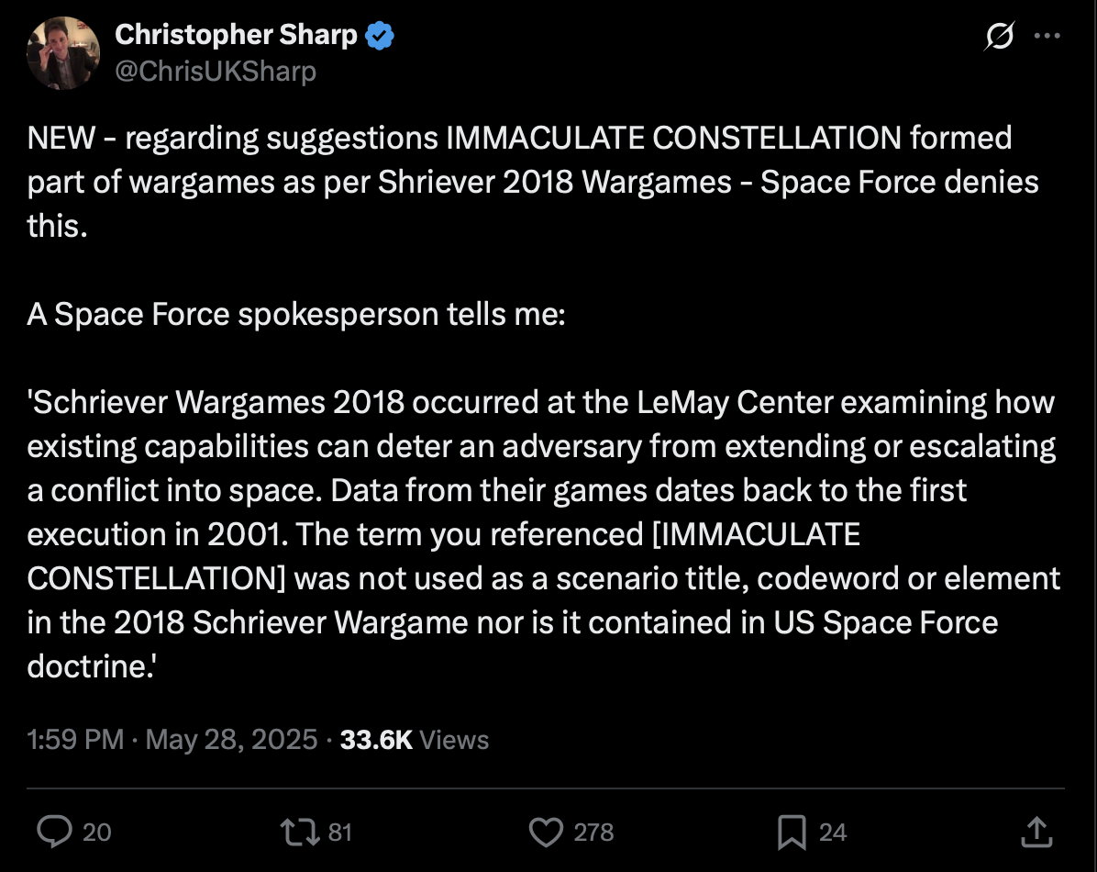The height and width of the screenshot is (872, 1097).
Task: Click the 1:59 PM timestamp
Action: 75,740
